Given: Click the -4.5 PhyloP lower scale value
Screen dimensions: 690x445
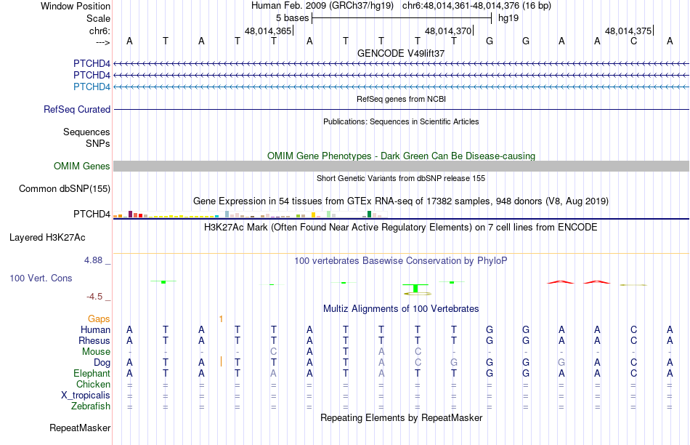Looking at the screenshot, I should point(94,297).
